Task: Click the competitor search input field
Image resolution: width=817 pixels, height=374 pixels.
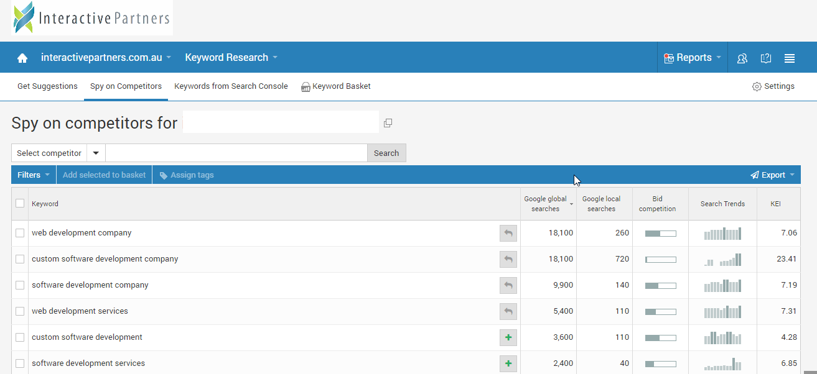Action: (x=236, y=153)
